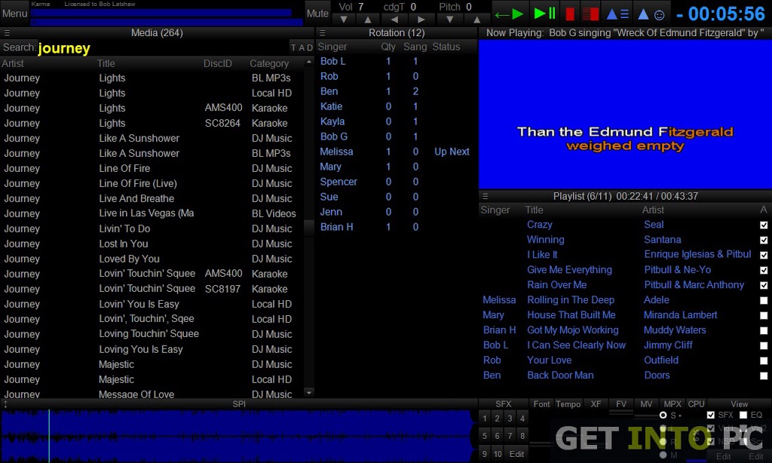Mute the audio output
Image resolution: width=772 pixels, height=463 pixels.
coord(317,14)
